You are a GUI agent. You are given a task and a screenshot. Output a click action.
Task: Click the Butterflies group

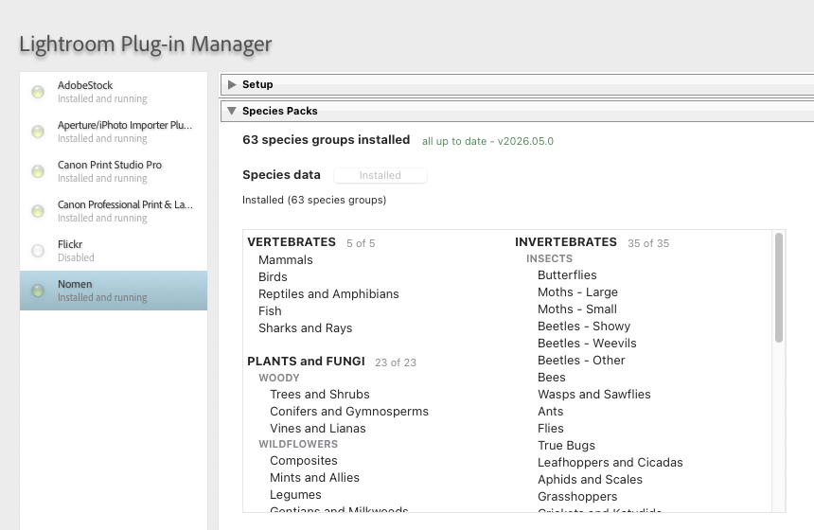point(567,275)
